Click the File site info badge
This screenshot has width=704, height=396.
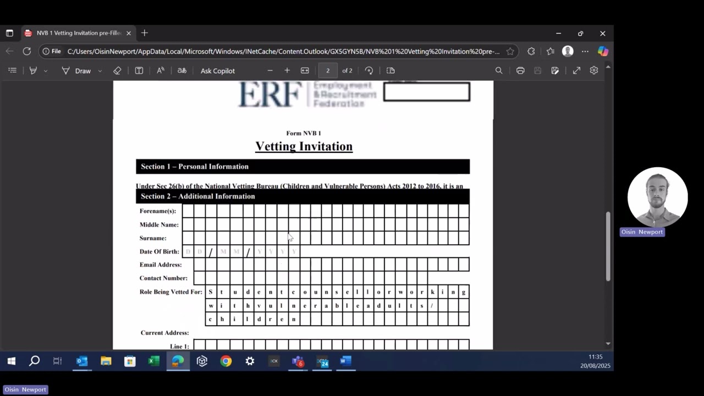click(x=52, y=51)
